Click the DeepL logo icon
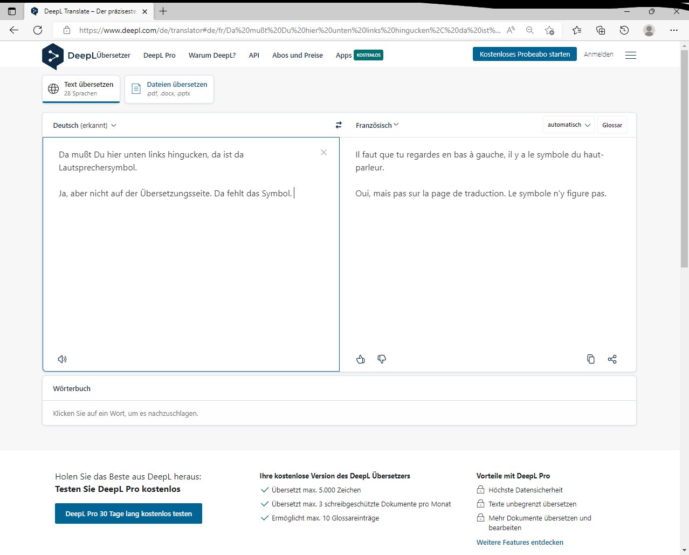 53,56
